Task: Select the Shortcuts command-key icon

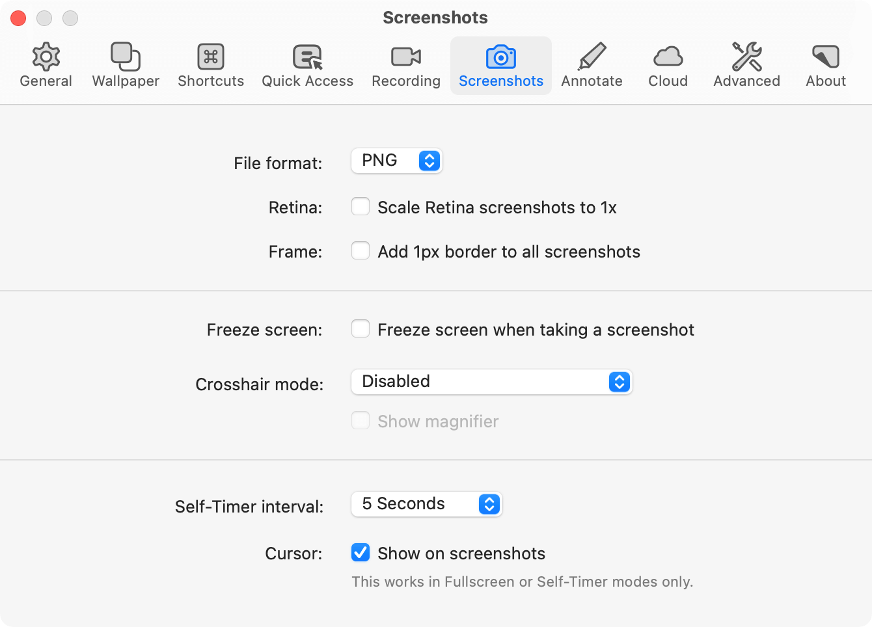Action: [211, 57]
